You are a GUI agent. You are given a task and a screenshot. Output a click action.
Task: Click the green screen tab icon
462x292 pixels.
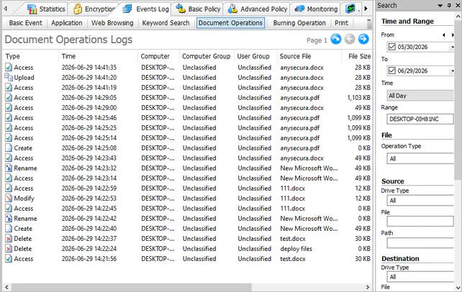(350, 9)
